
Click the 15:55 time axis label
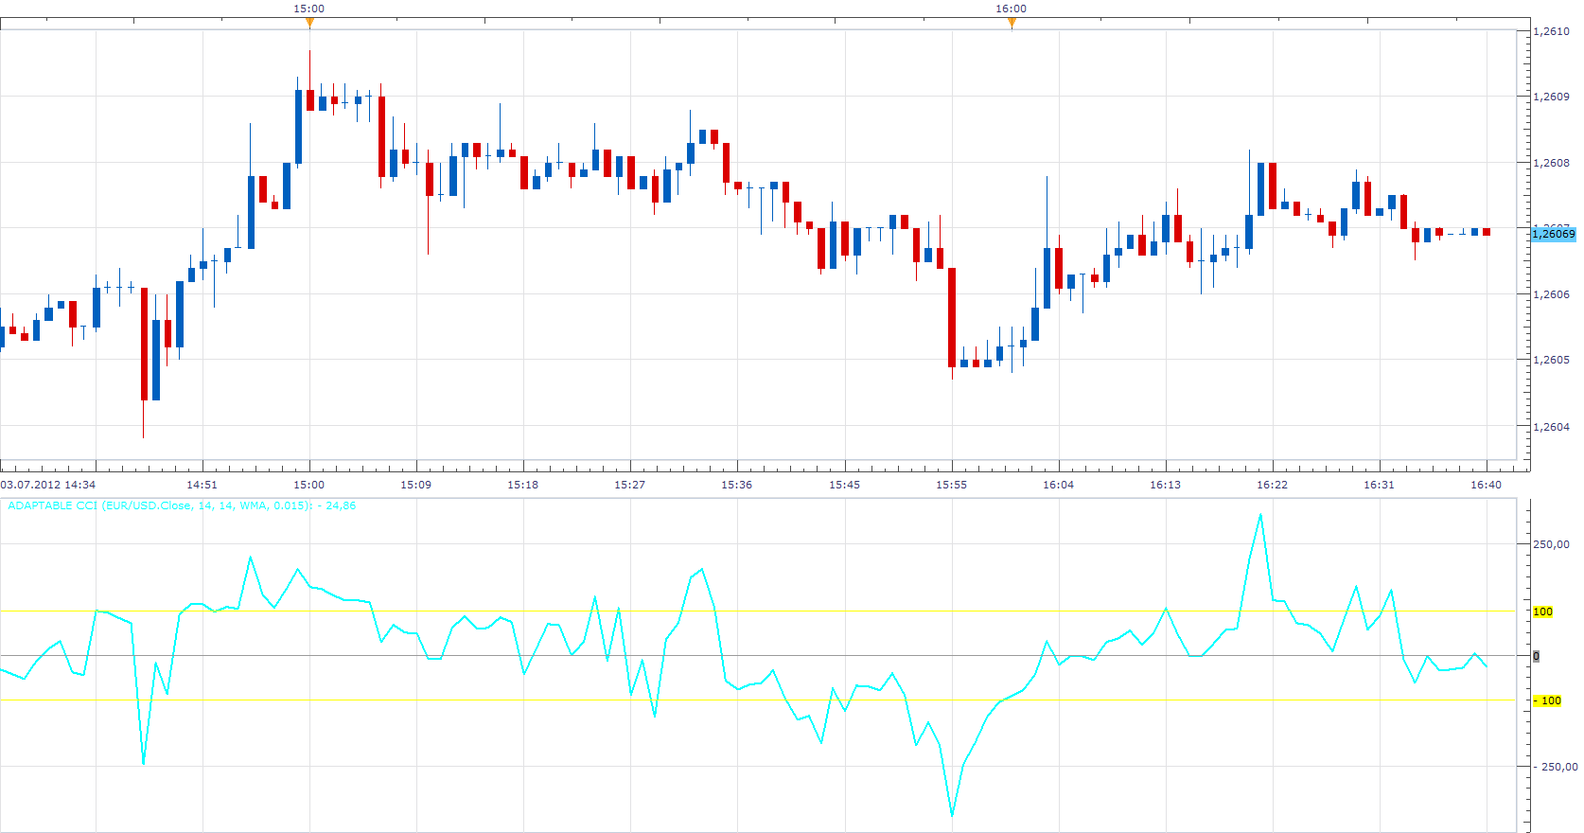pos(952,485)
